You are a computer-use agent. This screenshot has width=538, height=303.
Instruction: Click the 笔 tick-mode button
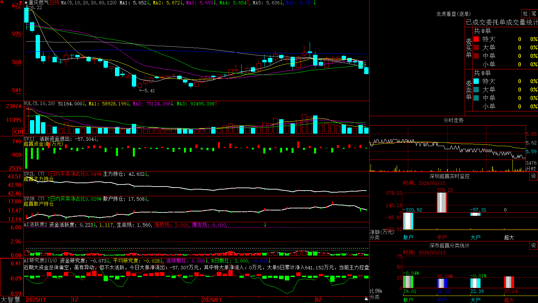point(534,14)
